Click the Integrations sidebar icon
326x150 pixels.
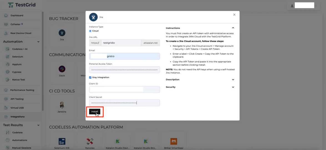pos(6,117)
